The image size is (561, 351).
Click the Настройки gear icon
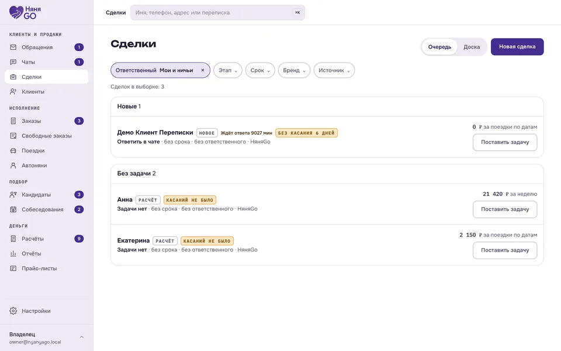click(13, 311)
